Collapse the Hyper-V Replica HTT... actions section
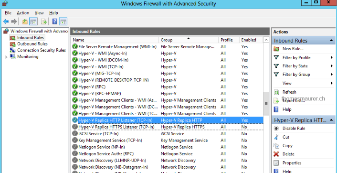This screenshot has width=337, height=173. 331,120
